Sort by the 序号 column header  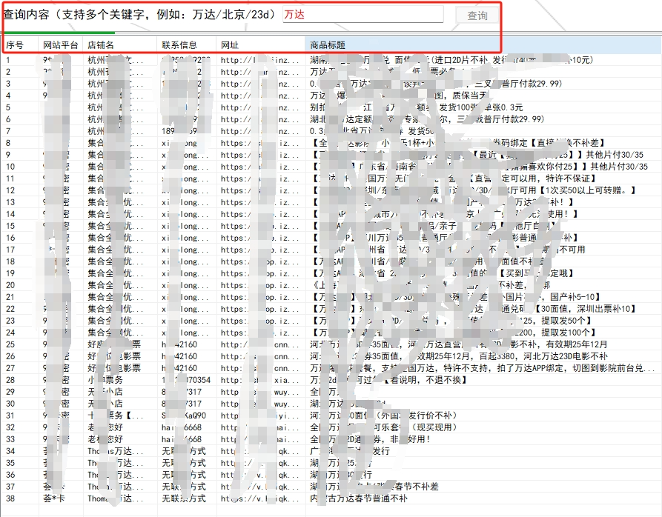[x=21, y=45]
